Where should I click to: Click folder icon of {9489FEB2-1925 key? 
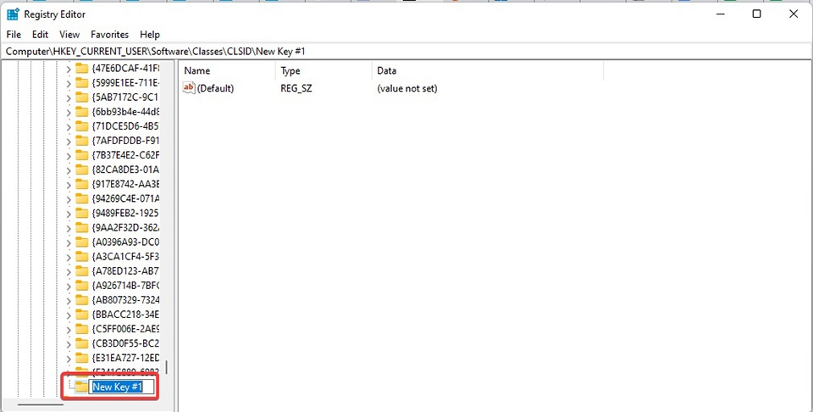(x=81, y=214)
